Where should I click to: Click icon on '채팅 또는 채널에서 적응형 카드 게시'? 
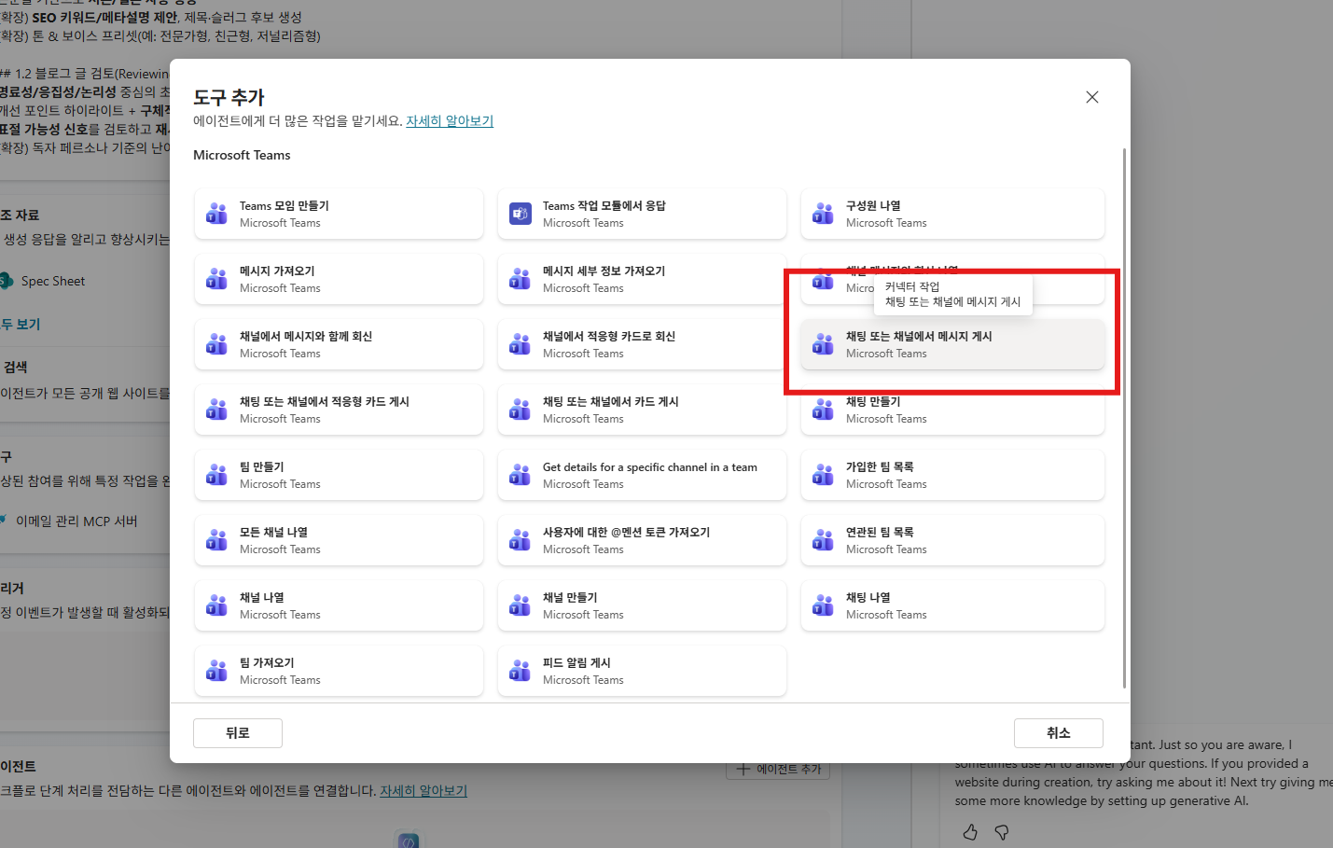pyautogui.click(x=216, y=410)
